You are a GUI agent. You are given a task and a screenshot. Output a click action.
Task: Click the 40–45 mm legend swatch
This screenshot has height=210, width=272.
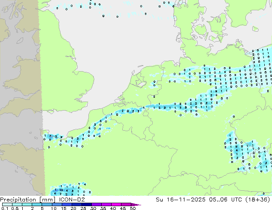116,204
